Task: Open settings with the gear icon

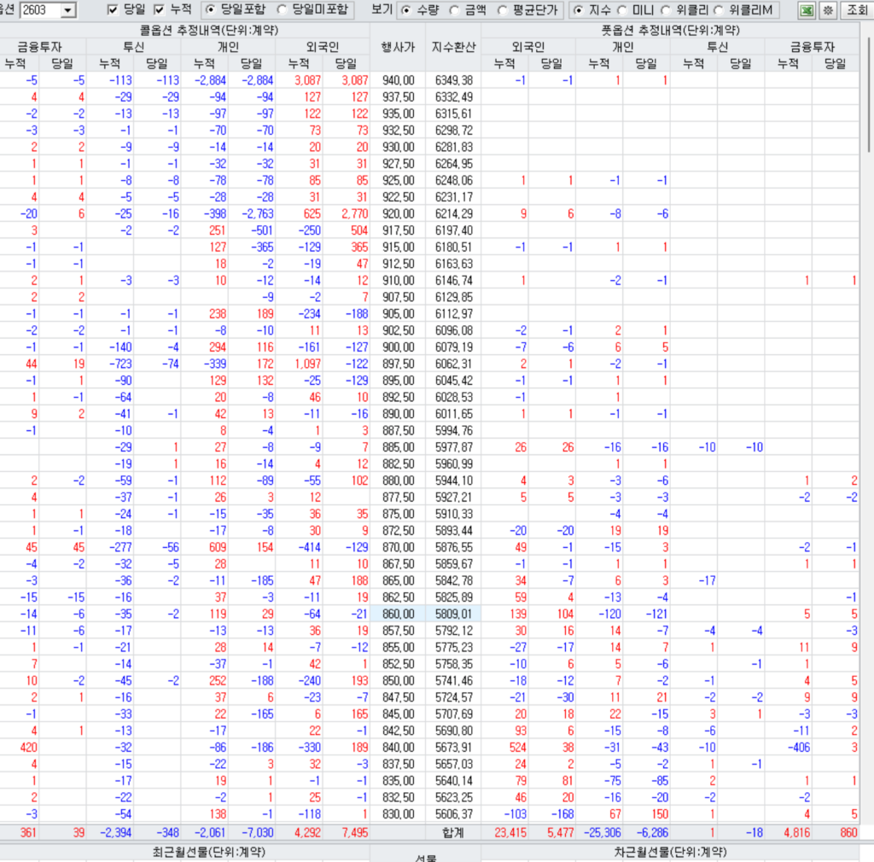Action: (827, 10)
